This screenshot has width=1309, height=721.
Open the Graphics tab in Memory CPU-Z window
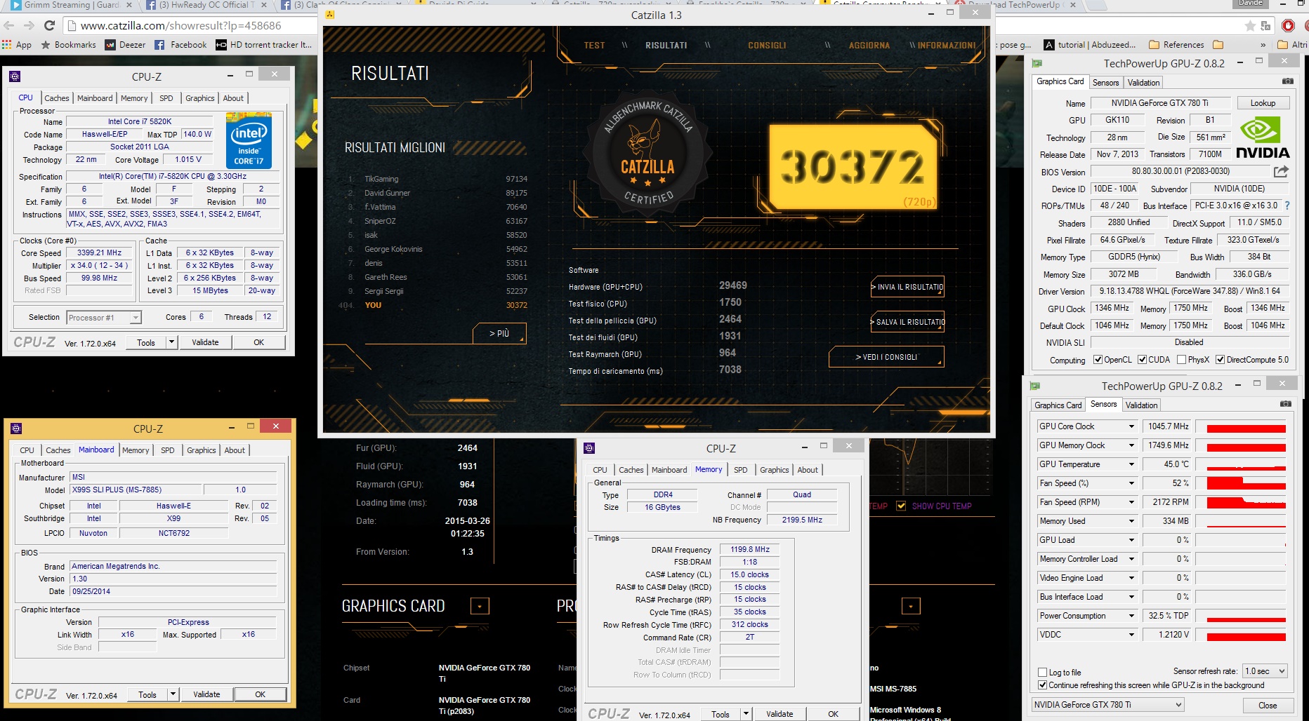coord(775,470)
